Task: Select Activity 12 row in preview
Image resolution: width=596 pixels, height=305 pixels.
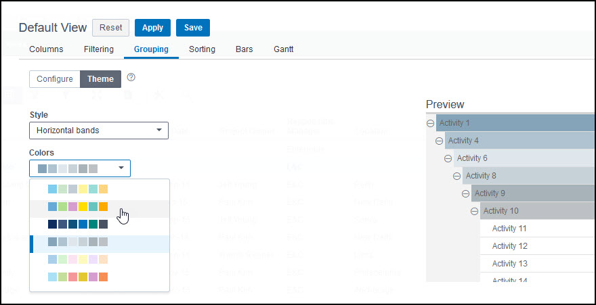Action: coord(538,245)
